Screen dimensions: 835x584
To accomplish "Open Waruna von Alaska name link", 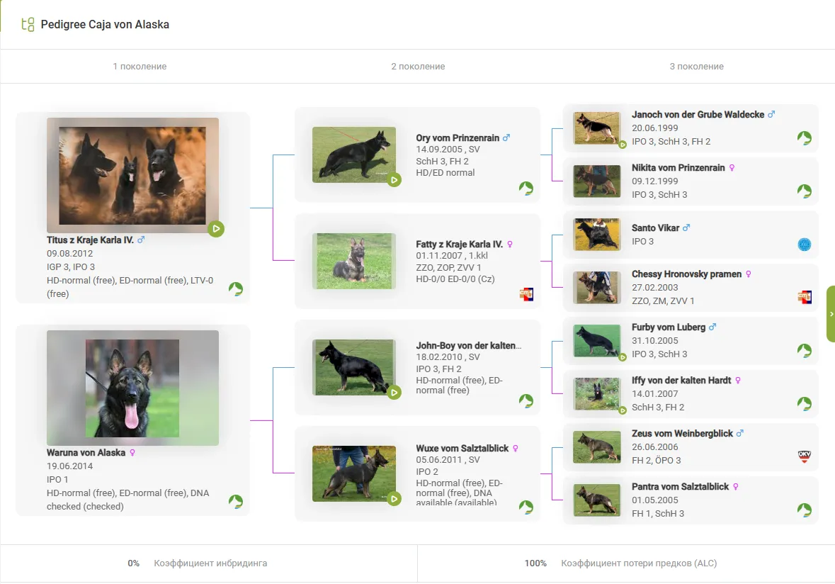I will [x=86, y=452].
